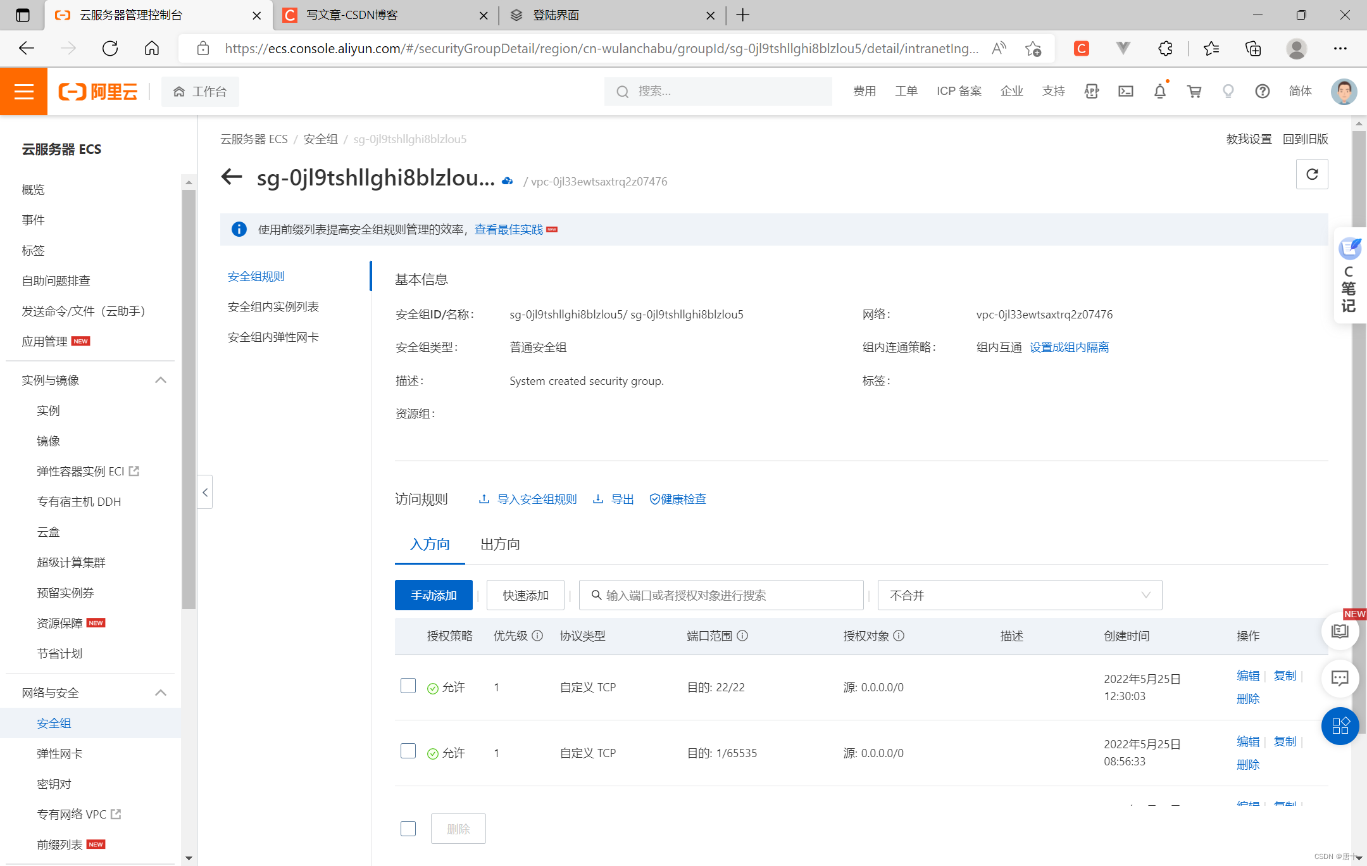Click the main page vertical scrollbar

click(x=1358, y=443)
